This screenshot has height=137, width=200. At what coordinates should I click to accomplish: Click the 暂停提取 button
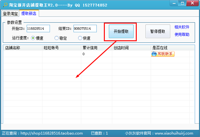pyautogui.click(x=158, y=31)
